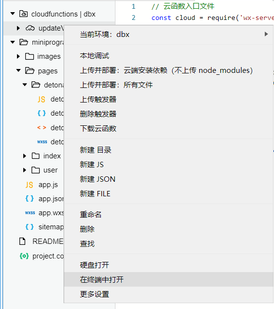
Task: Click the app.wxss WXSS file icon
Action: 30,213
